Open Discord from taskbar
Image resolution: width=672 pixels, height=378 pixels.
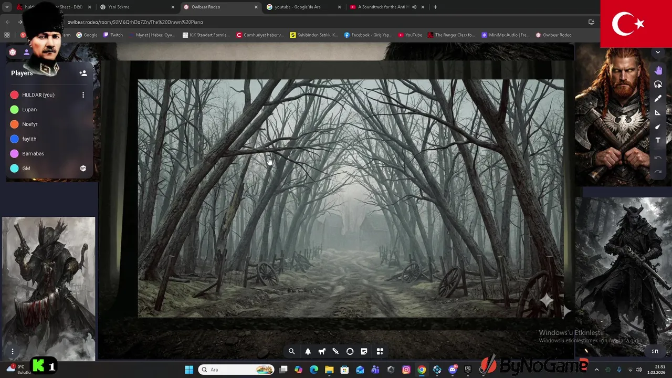[453, 370]
